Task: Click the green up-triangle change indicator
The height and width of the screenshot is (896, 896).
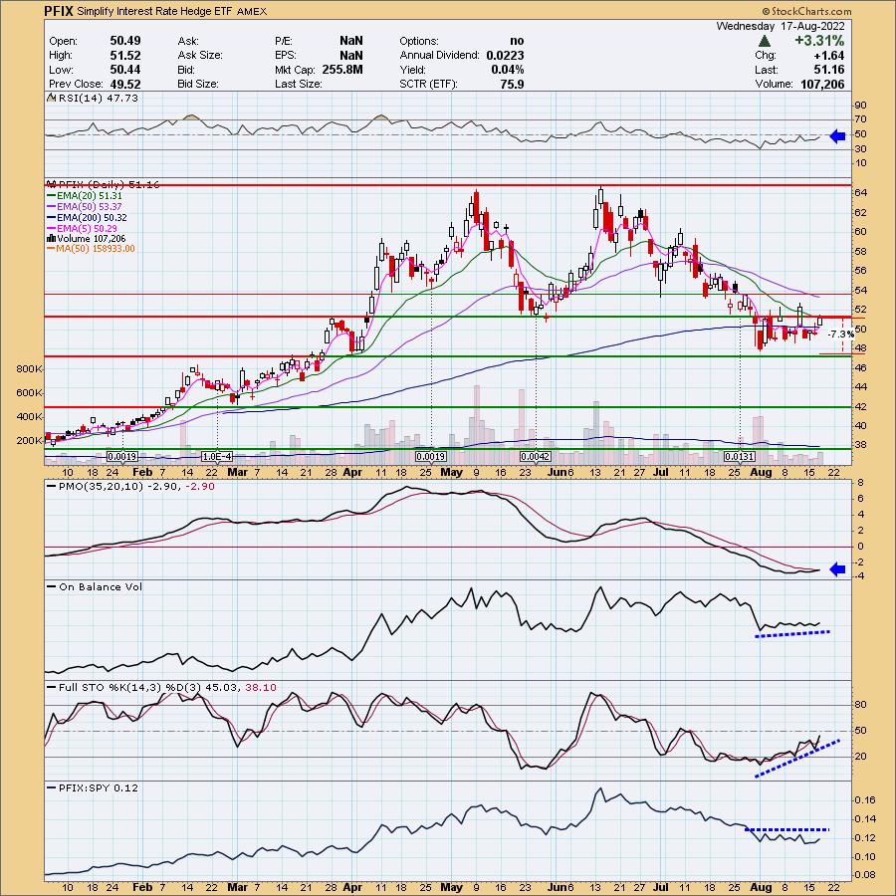Action: 764,41
